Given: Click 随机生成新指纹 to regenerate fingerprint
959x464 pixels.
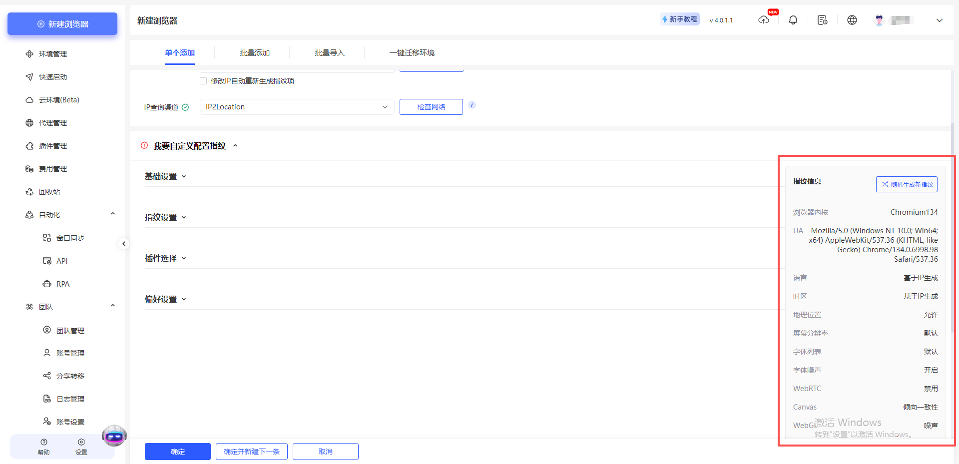Looking at the screenshot, I should [x=907, y=184].
